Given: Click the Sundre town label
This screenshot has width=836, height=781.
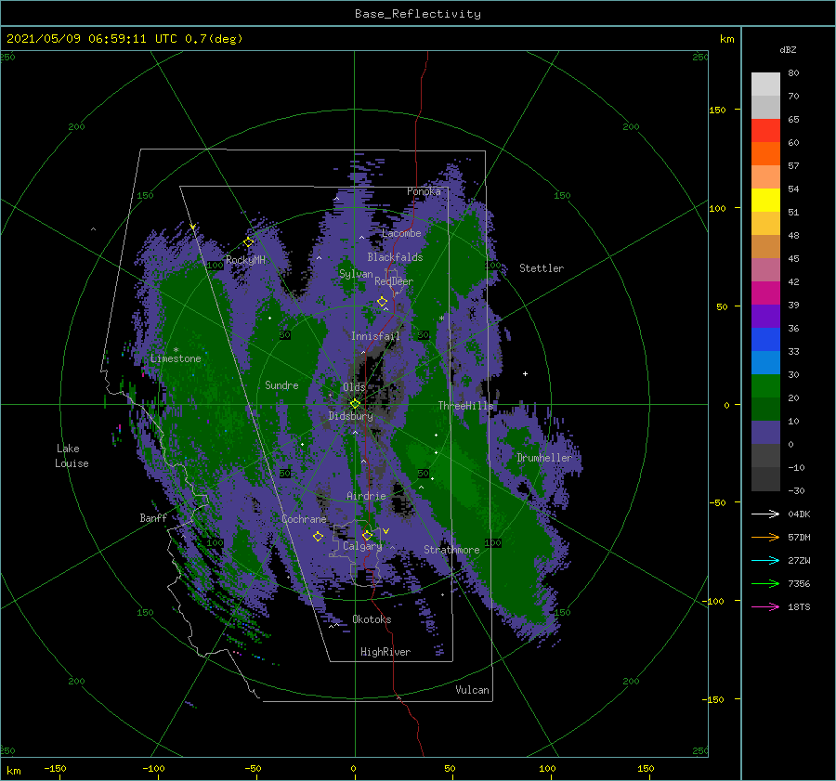Looking at the screenshot, I should (x=281, y=384).
